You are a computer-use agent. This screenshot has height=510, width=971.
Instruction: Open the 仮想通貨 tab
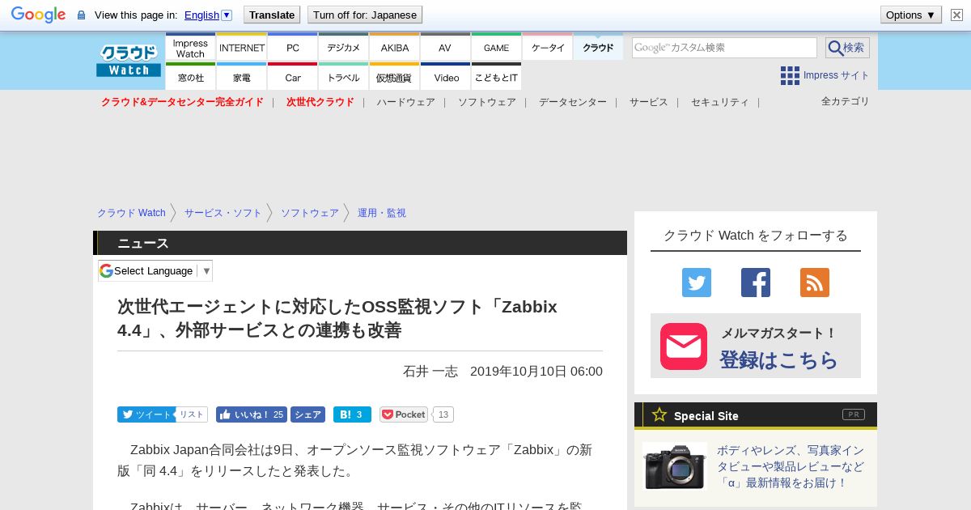point(394,77)
